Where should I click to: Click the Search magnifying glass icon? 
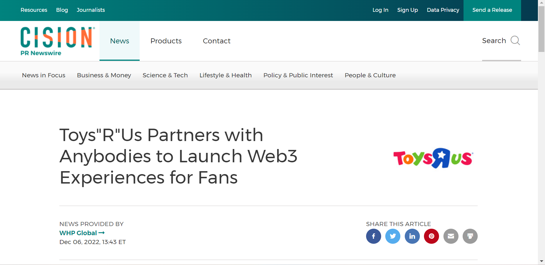[x=515, y=40]
